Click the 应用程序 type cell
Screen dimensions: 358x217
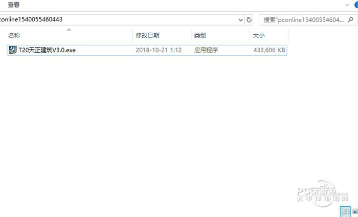pyautogui.click(x=206, y=50)
